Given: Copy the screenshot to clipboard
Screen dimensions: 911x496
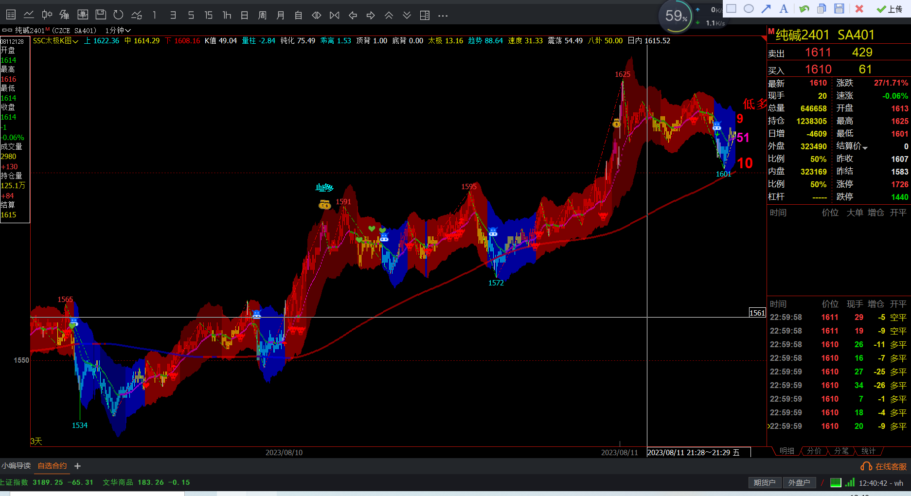Looking at the screenshot, I should click(x=822, y=8).
